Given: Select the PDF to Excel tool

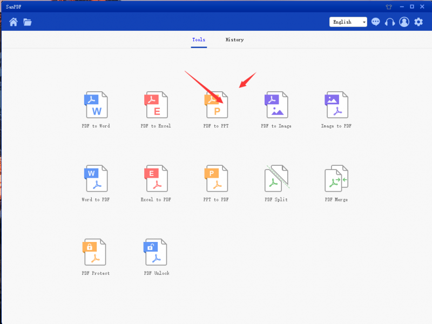Looking at the screenshot, I should coord(156,105).
